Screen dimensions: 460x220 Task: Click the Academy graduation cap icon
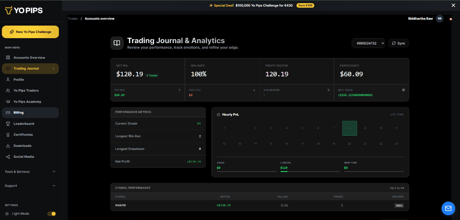[x=8, y=101]
